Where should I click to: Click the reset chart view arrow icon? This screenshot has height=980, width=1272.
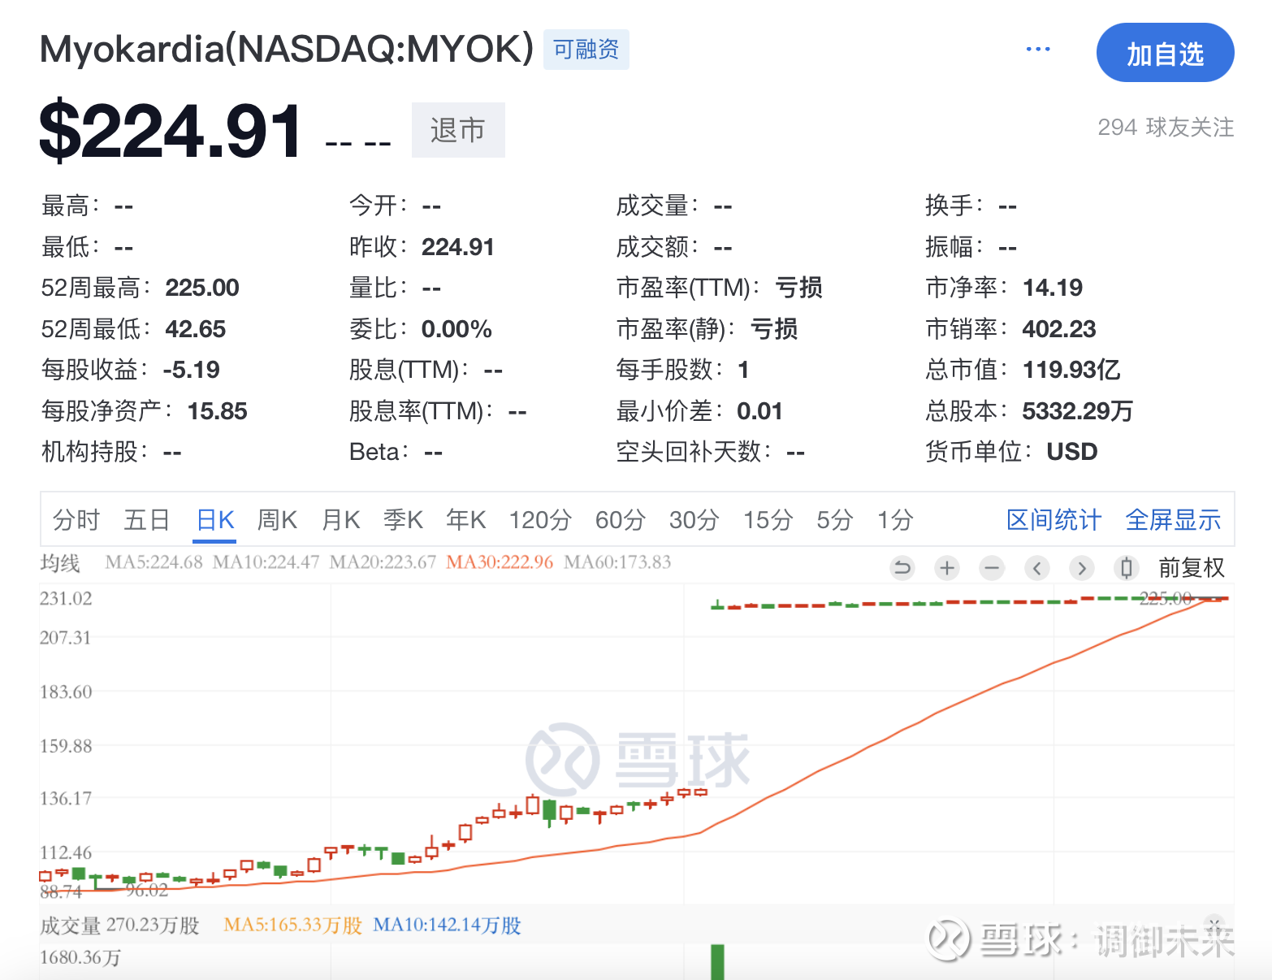point(902,567)
